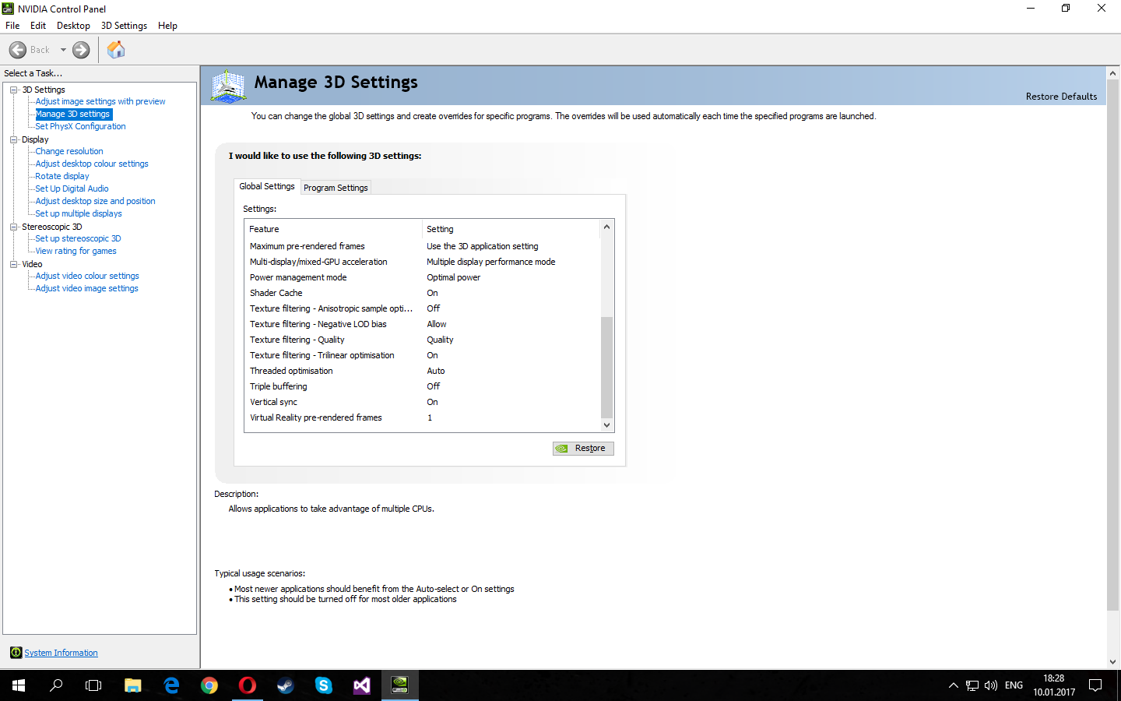This screenshot has width=1121, height=701.
Task: Open Task View on taskbar
Action: [x=93, y=685]
